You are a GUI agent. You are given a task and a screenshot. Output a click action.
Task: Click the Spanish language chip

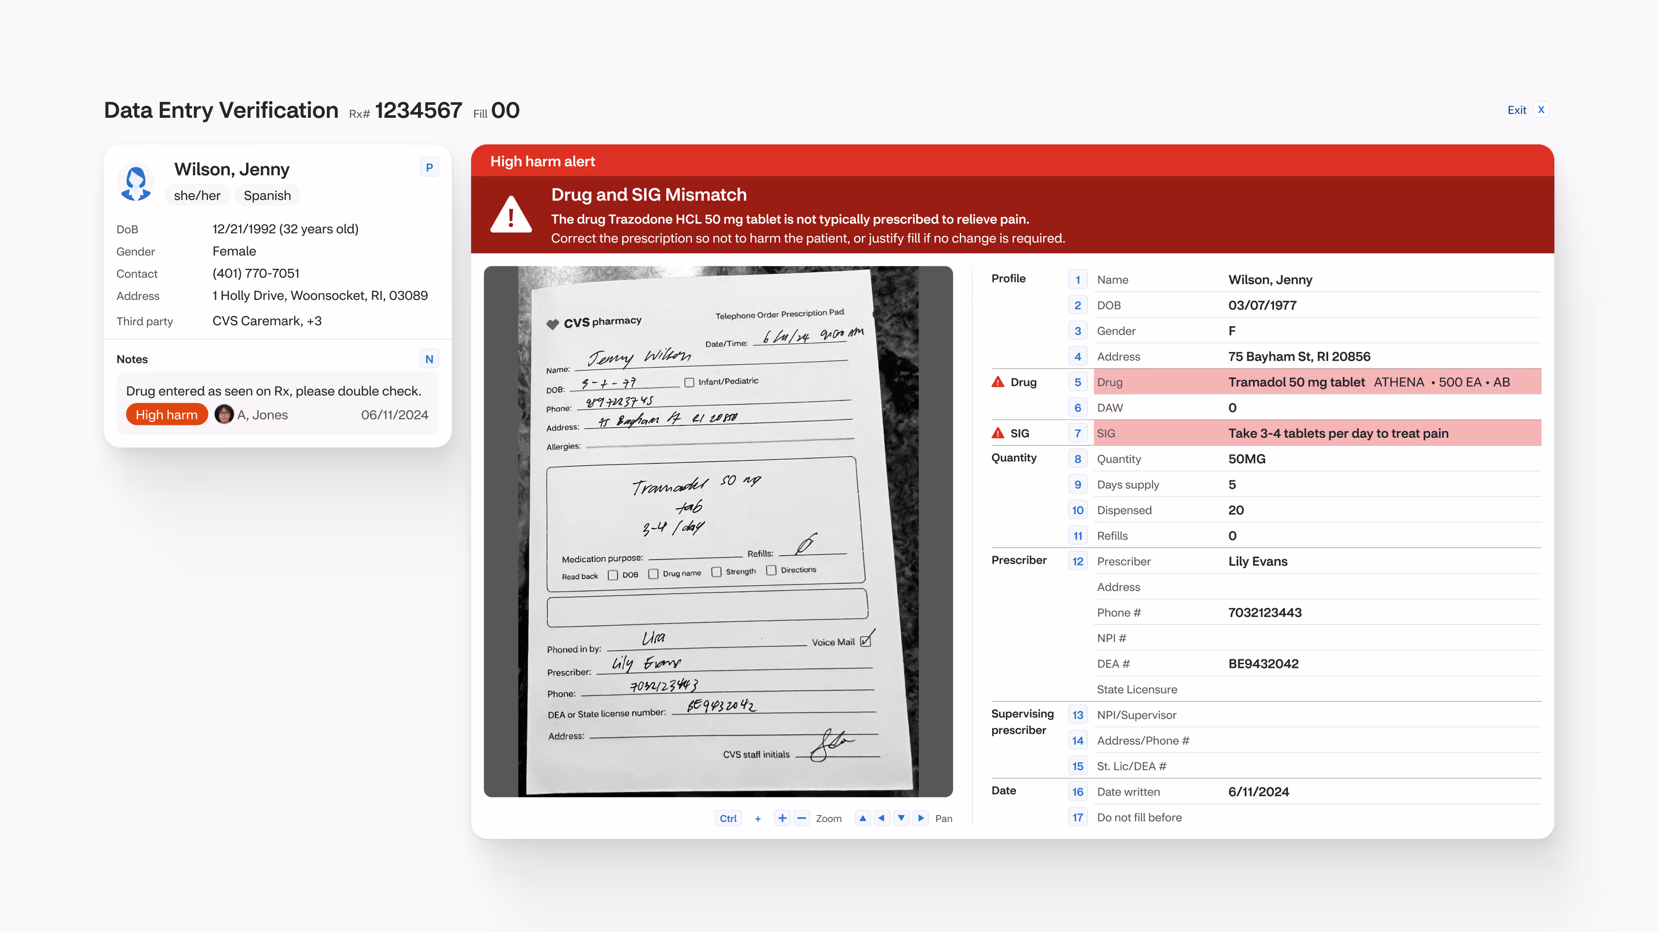267,195
